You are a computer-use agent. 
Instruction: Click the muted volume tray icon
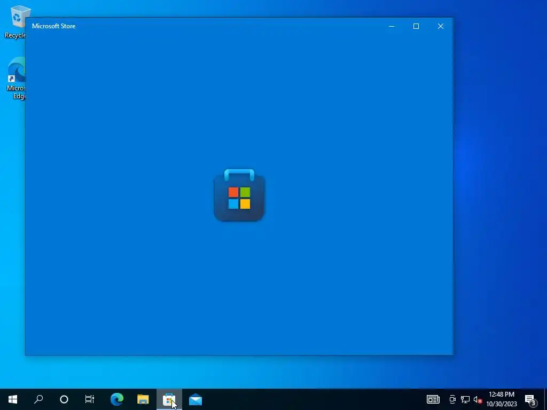pos(478,399)
